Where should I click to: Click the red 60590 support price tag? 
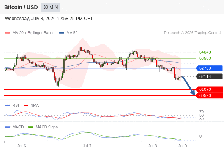[209, 95]
